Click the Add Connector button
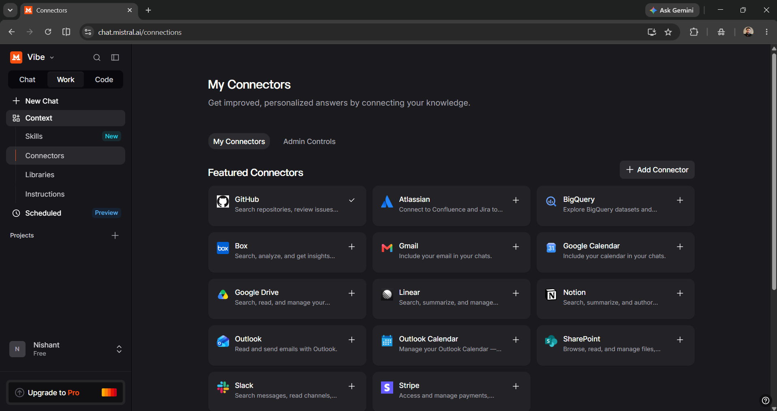 point(657,170)
